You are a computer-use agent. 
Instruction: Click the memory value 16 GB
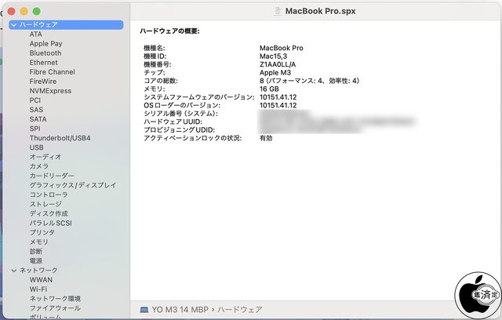click(269, 89)
